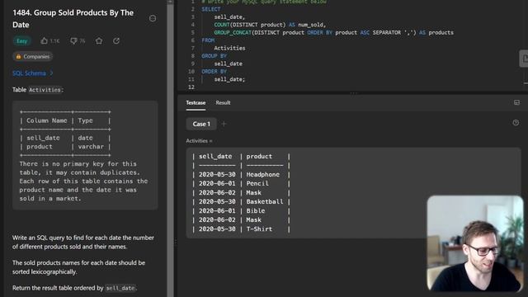The height and width of the screenshot is (297, 528).
Task: Click the Activities table name on line 7
Action: (229, 48)
